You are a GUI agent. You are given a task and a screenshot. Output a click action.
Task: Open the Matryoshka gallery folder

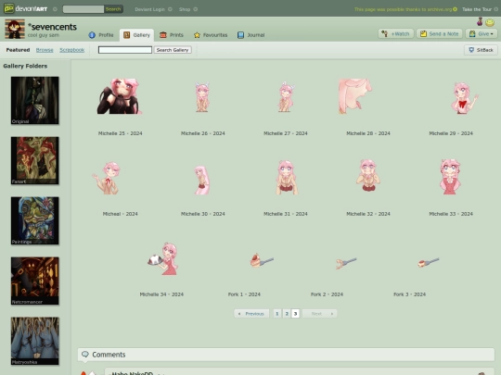click(x=35, y=341)
